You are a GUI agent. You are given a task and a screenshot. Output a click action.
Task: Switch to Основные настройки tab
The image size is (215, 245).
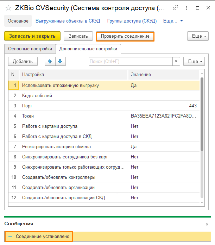pos(30,49)
